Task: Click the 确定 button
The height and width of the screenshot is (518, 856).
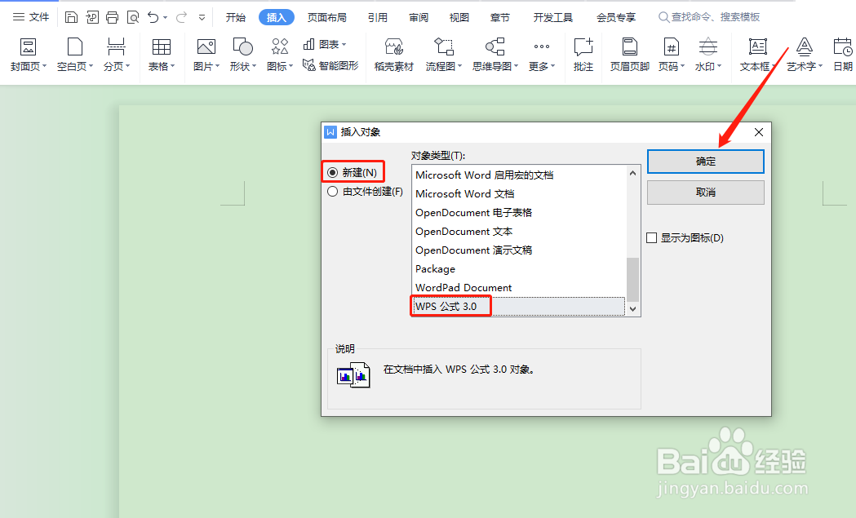Action: click(705, 162)
